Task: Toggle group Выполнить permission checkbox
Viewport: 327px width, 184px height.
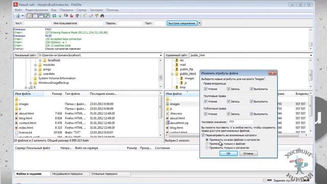Action: pos(251,101)
